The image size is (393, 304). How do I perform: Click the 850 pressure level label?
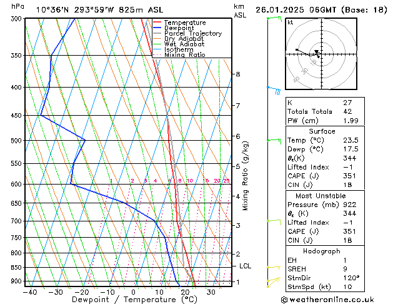click(x=17, y=268)
